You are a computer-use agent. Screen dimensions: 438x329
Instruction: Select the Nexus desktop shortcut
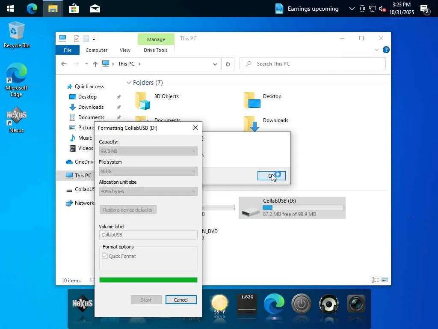coord(17,120)
